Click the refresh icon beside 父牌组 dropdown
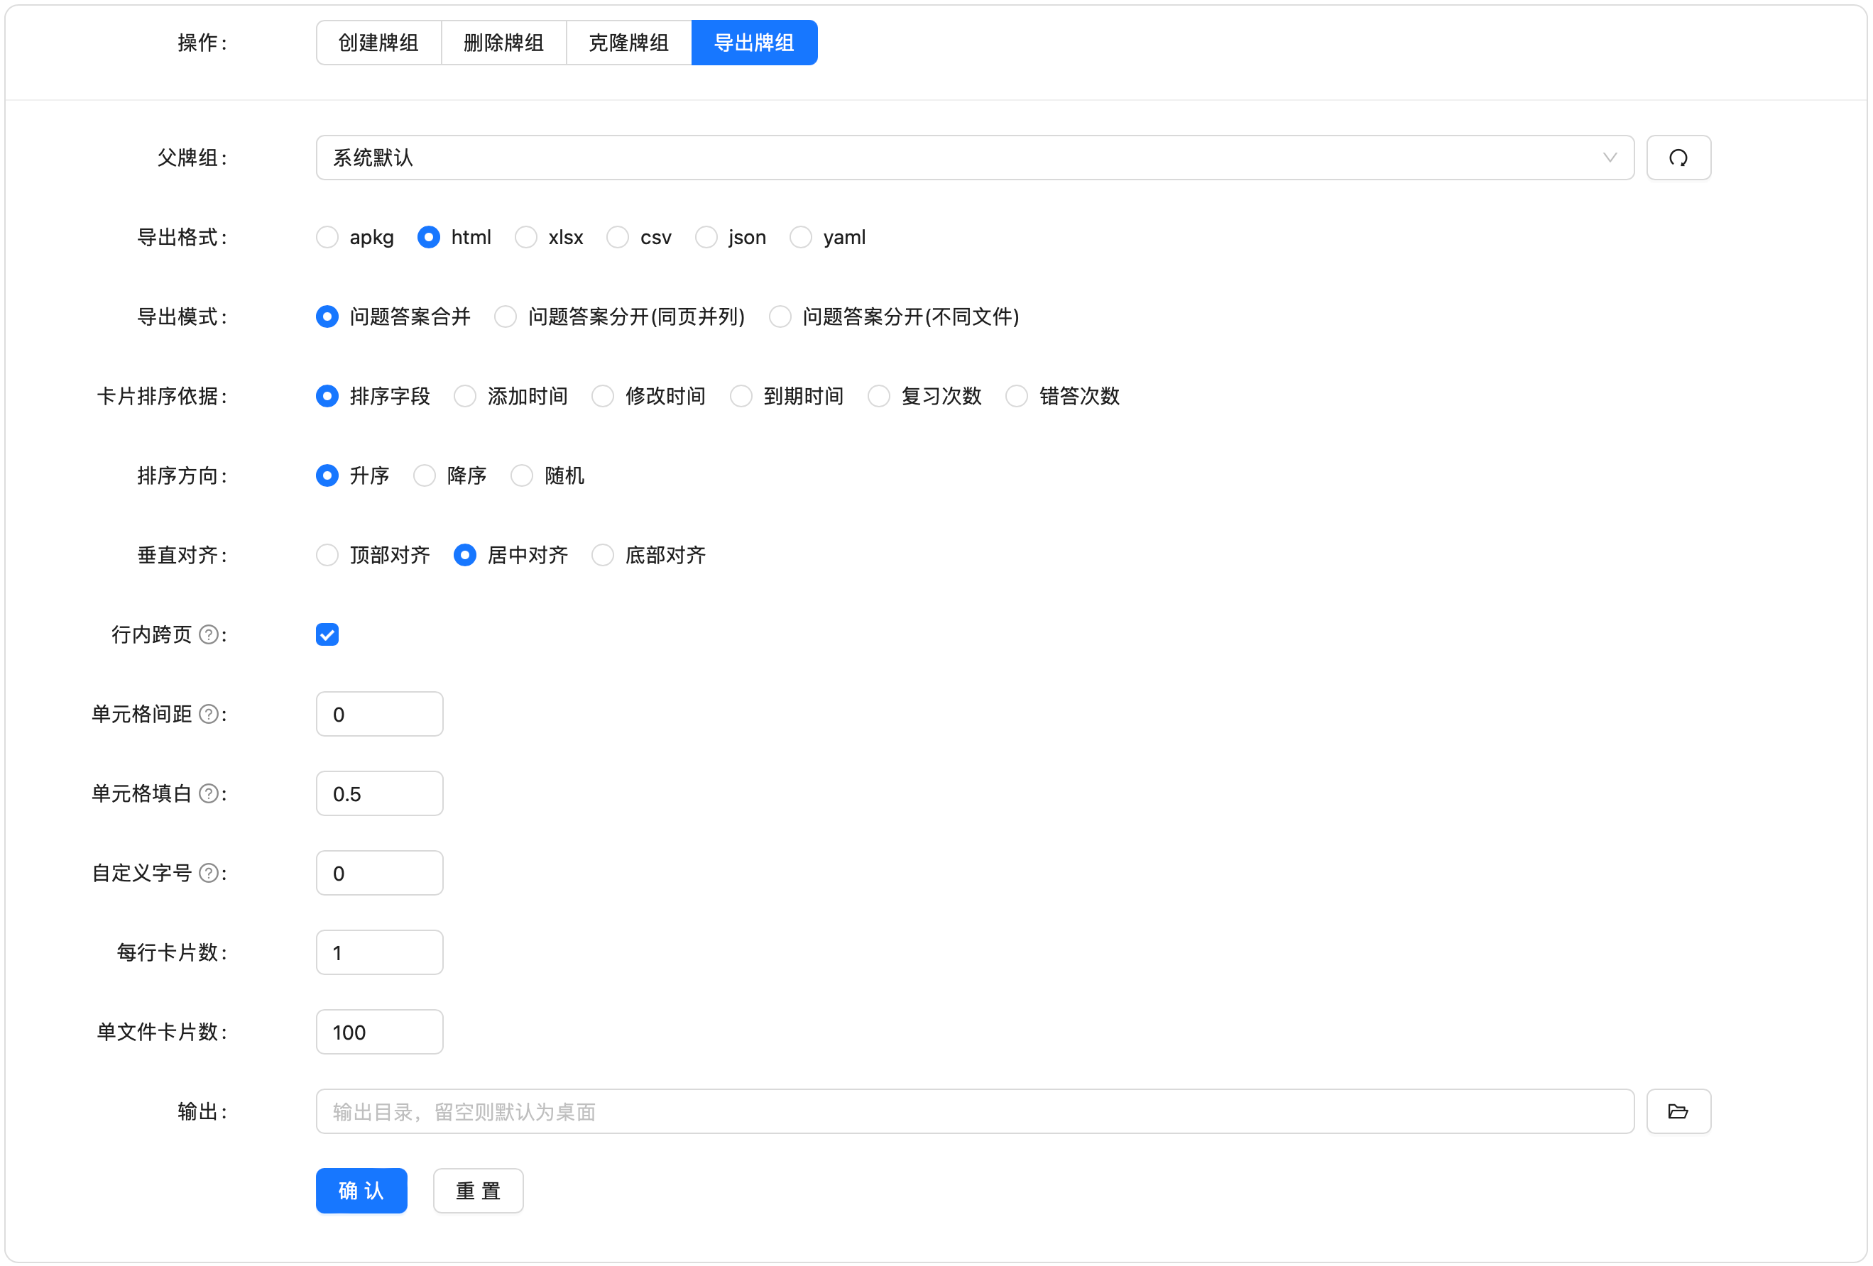This screenshot has width=1873, height=1266. coord(1678,158)
